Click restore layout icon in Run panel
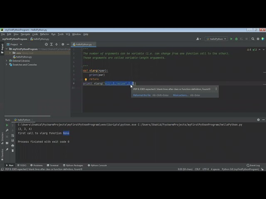The width and height of the screenshot is (266, 199). tap(7, 143)
